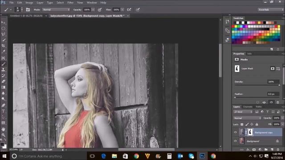Open the File menu
285x160 pixels.
tap(12, 3)
